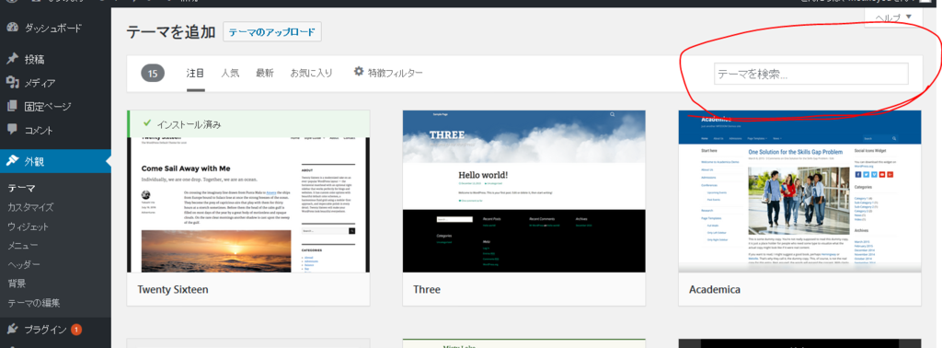
Task: Click the コメント speech bubble icon
Action: coord(12,129)
